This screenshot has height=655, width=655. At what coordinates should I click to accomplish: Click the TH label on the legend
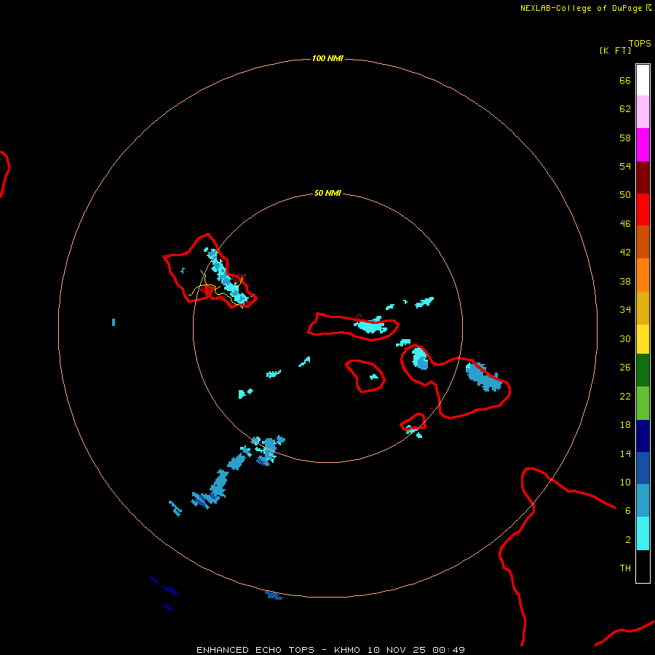pyautogui.click(x=625, y=568)
